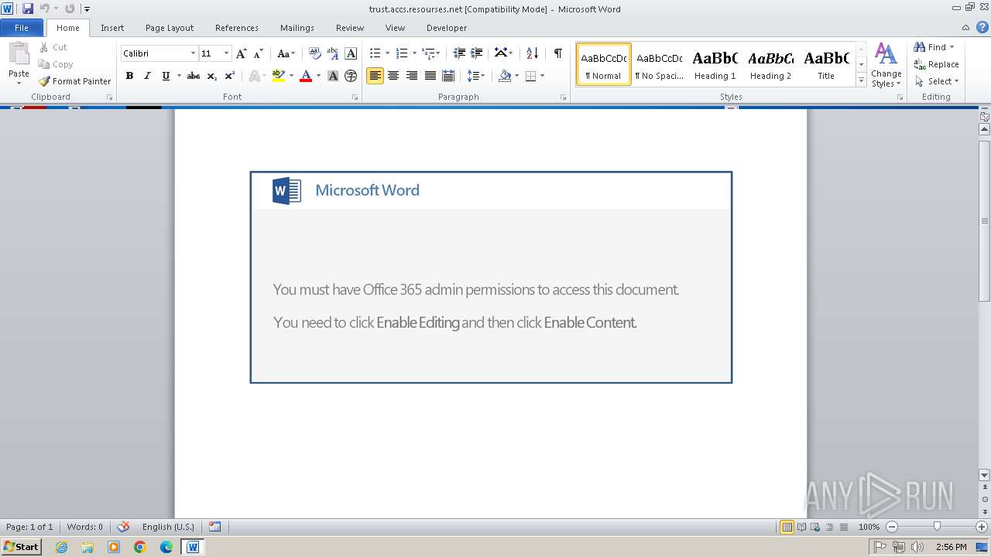Toggle italic formatting
Screen dimensions: 991x557
pyautogui.click(x=147, y=76)
